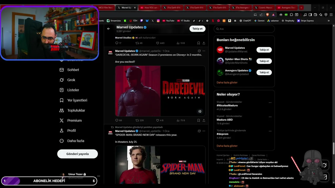This screenshot has height=188, width=335.
Task: Switch to the X'te Avengers tab
Action: tap(241, 8)
